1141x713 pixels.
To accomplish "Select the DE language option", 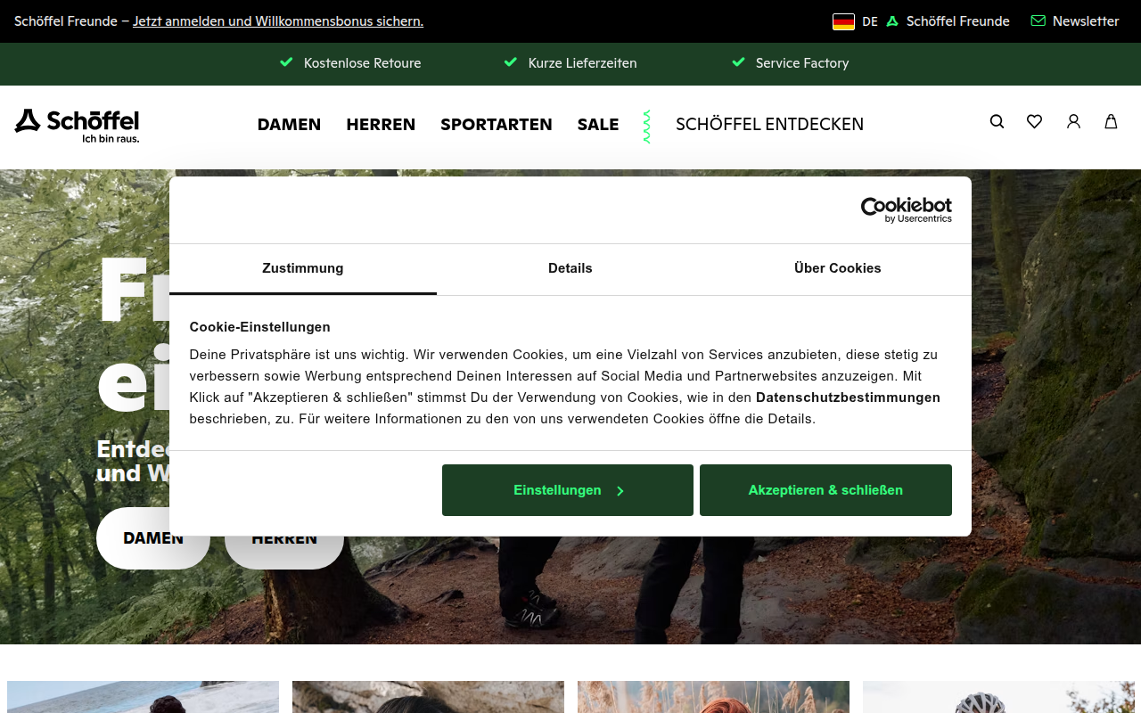I will [x=870, y=21].
